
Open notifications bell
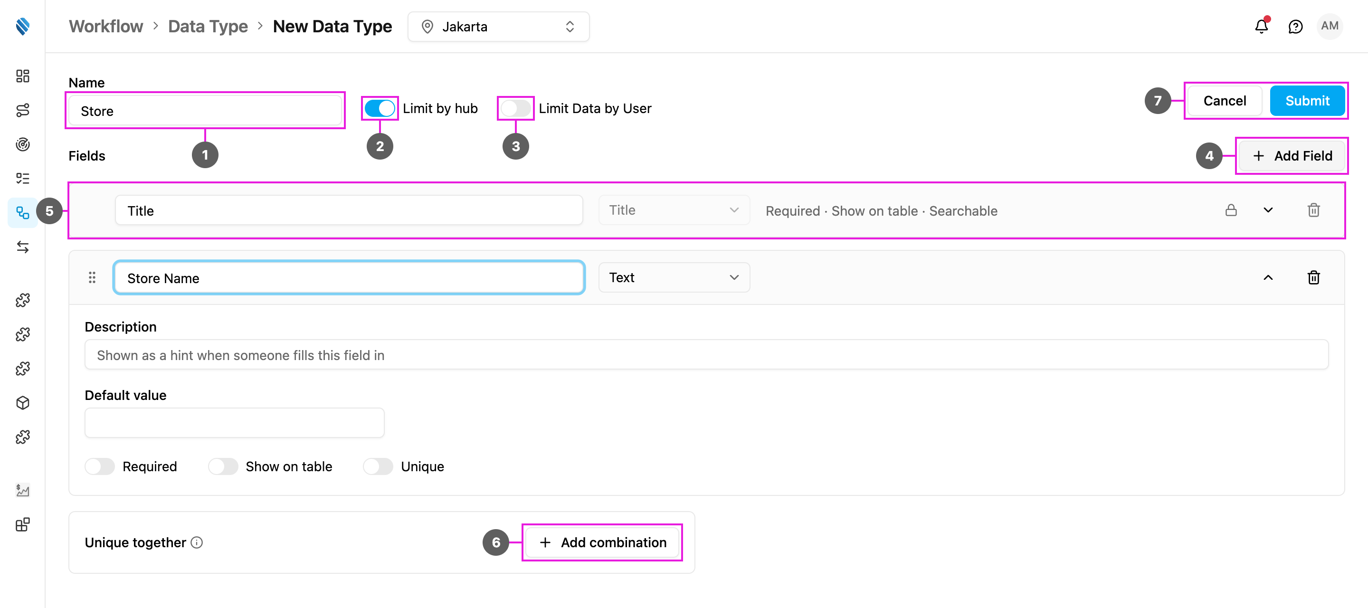1261,26
